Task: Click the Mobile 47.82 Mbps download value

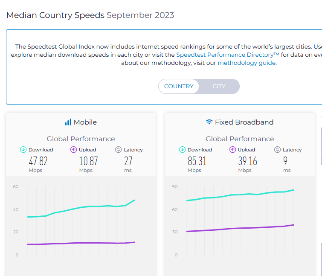Action: coord(38,161)
